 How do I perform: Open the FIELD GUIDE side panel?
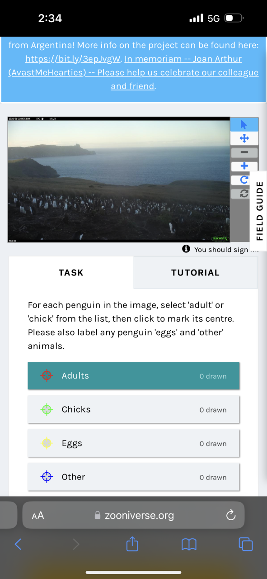click(x=259, y=211)
